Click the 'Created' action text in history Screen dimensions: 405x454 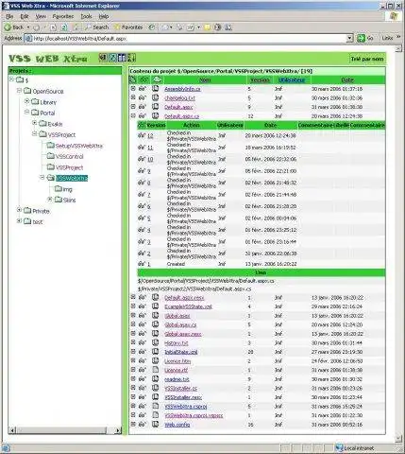tap(176, 264)
